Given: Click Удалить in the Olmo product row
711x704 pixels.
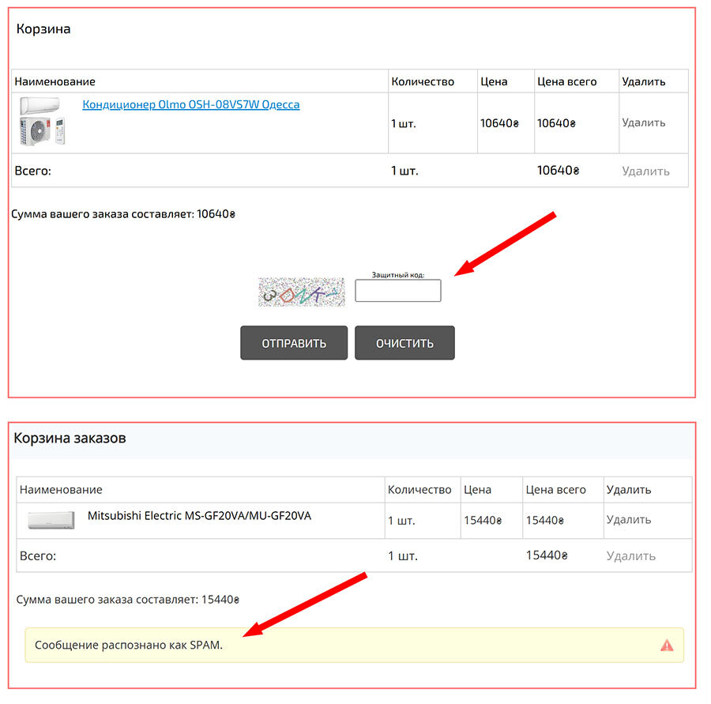Looking at the screenshot, I should point(643,122).
